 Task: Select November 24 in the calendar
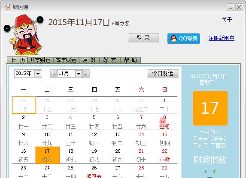click(47, 171)
